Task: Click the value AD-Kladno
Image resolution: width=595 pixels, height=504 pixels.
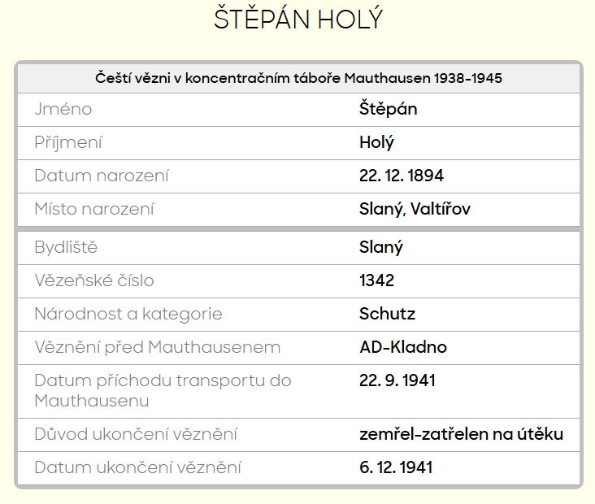Action: coord(403,347)
